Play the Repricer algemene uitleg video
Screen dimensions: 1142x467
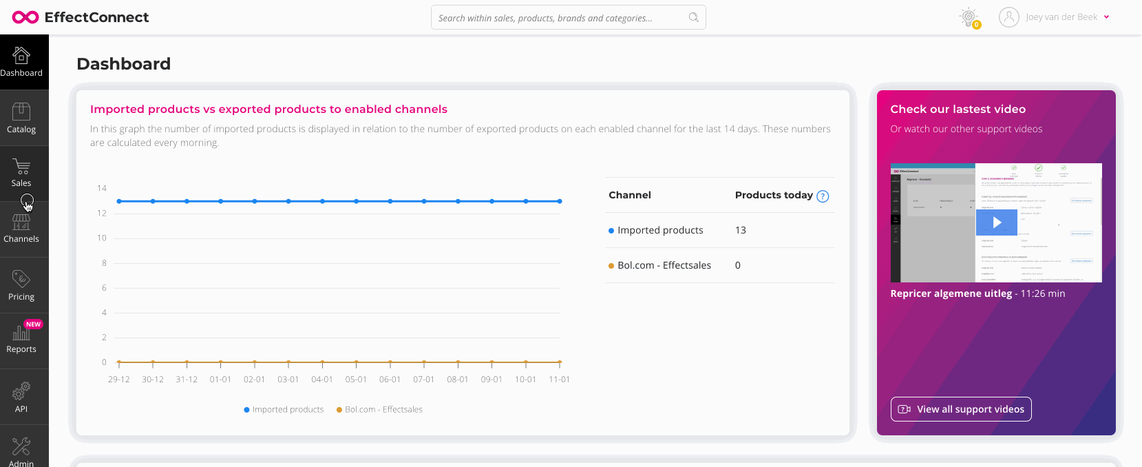click(997, 222)
